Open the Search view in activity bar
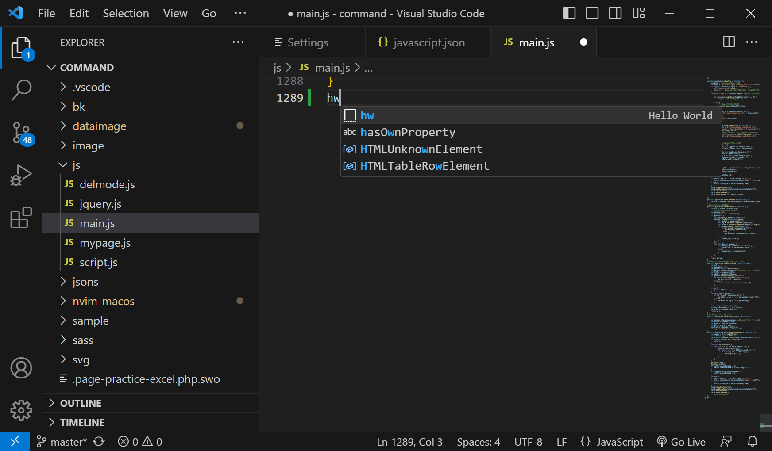 click(21, 90)
